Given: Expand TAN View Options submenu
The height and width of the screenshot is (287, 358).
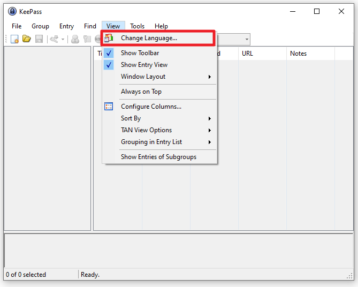Looking at the screenshot, I should pyautogui.click(x=159, y=130).
